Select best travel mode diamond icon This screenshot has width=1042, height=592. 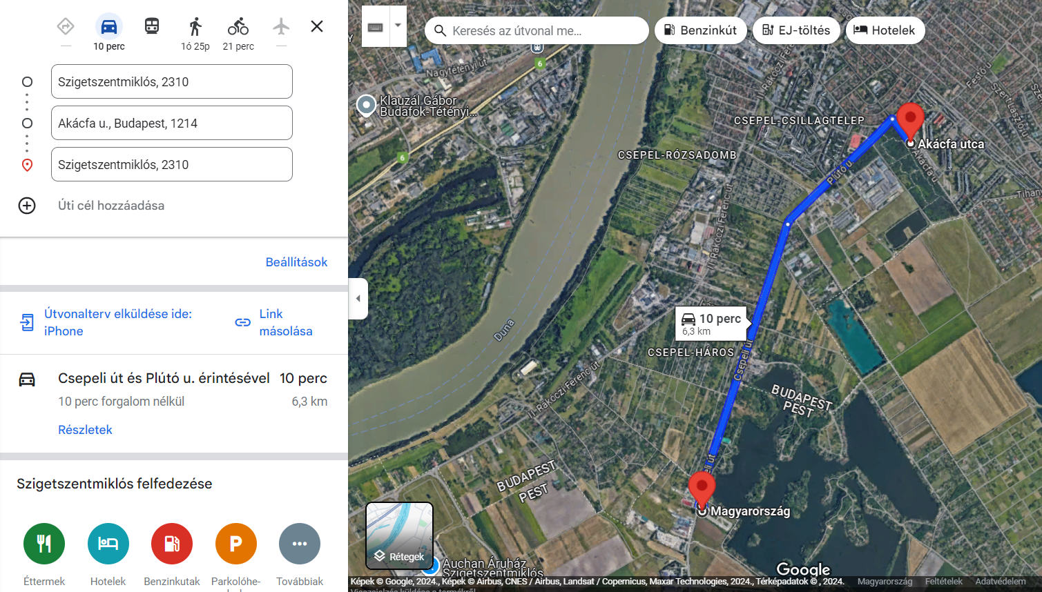pos(66,27)
